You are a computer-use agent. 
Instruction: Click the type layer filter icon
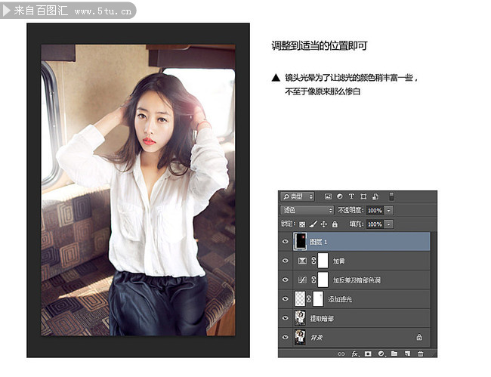351,196
